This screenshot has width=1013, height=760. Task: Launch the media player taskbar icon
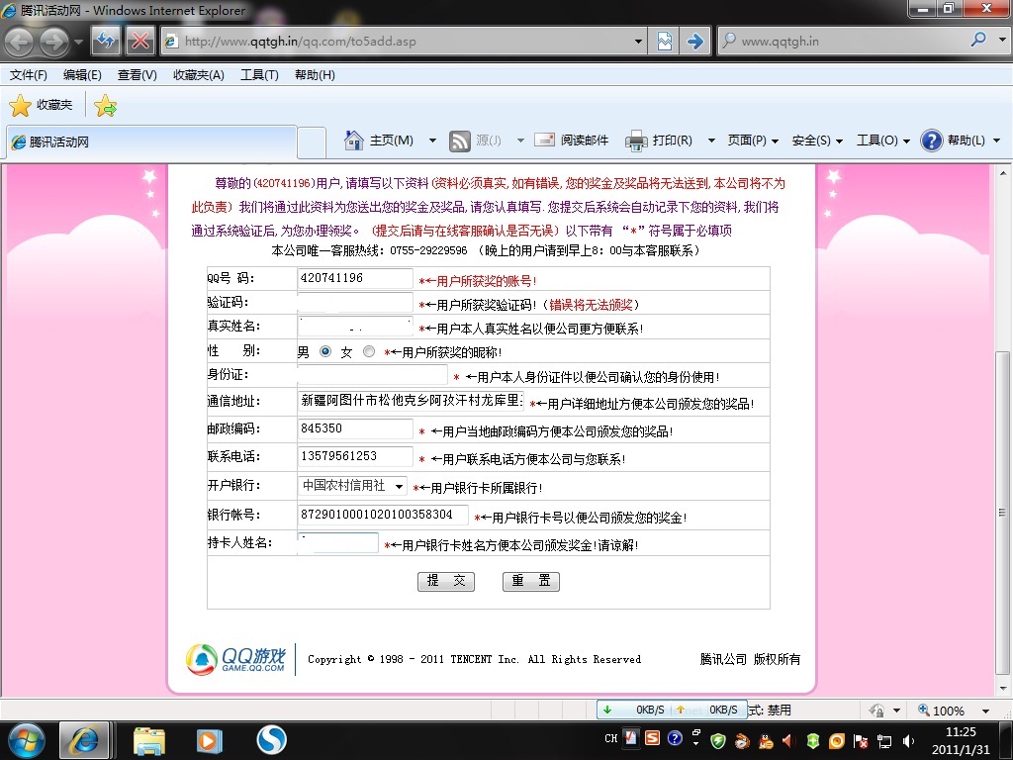click(209, 740)
